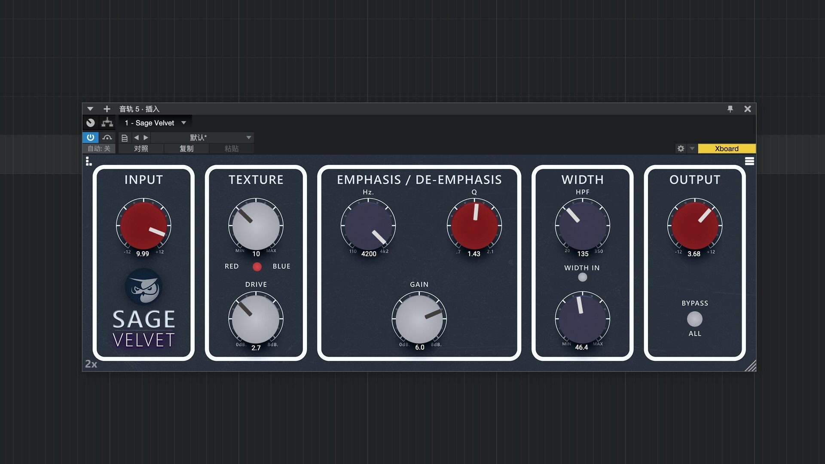This screenshot has height=464, width=825.
Task: Open the preset file icon
Action: click(x=125, y=138)
